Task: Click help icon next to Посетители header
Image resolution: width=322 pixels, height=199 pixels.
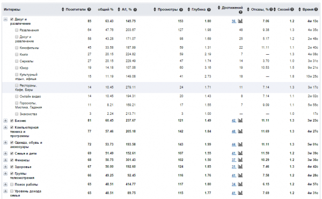Action: point(89,10)
